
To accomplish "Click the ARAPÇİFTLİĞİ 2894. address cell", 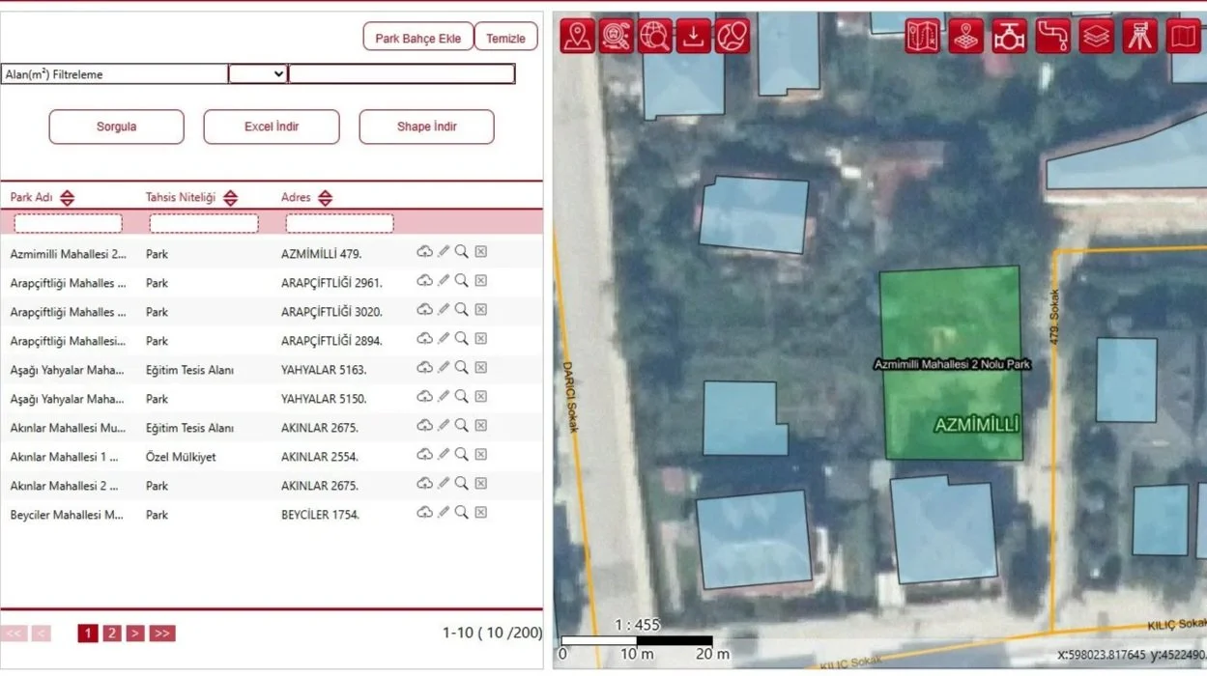I will pyautogui.click(x=331, y=341).
